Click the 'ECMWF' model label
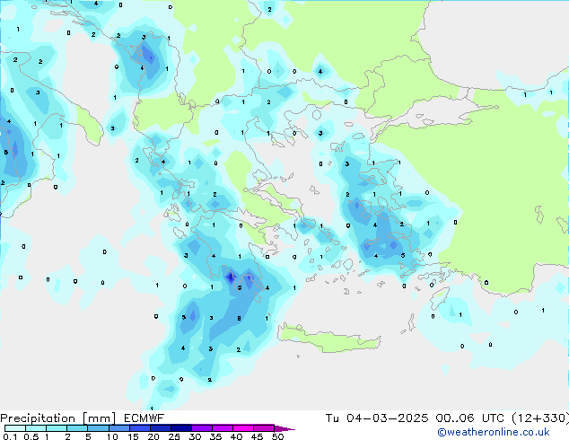Image resolution: width=569 pixels, height=440 pixels. point(144,418)
